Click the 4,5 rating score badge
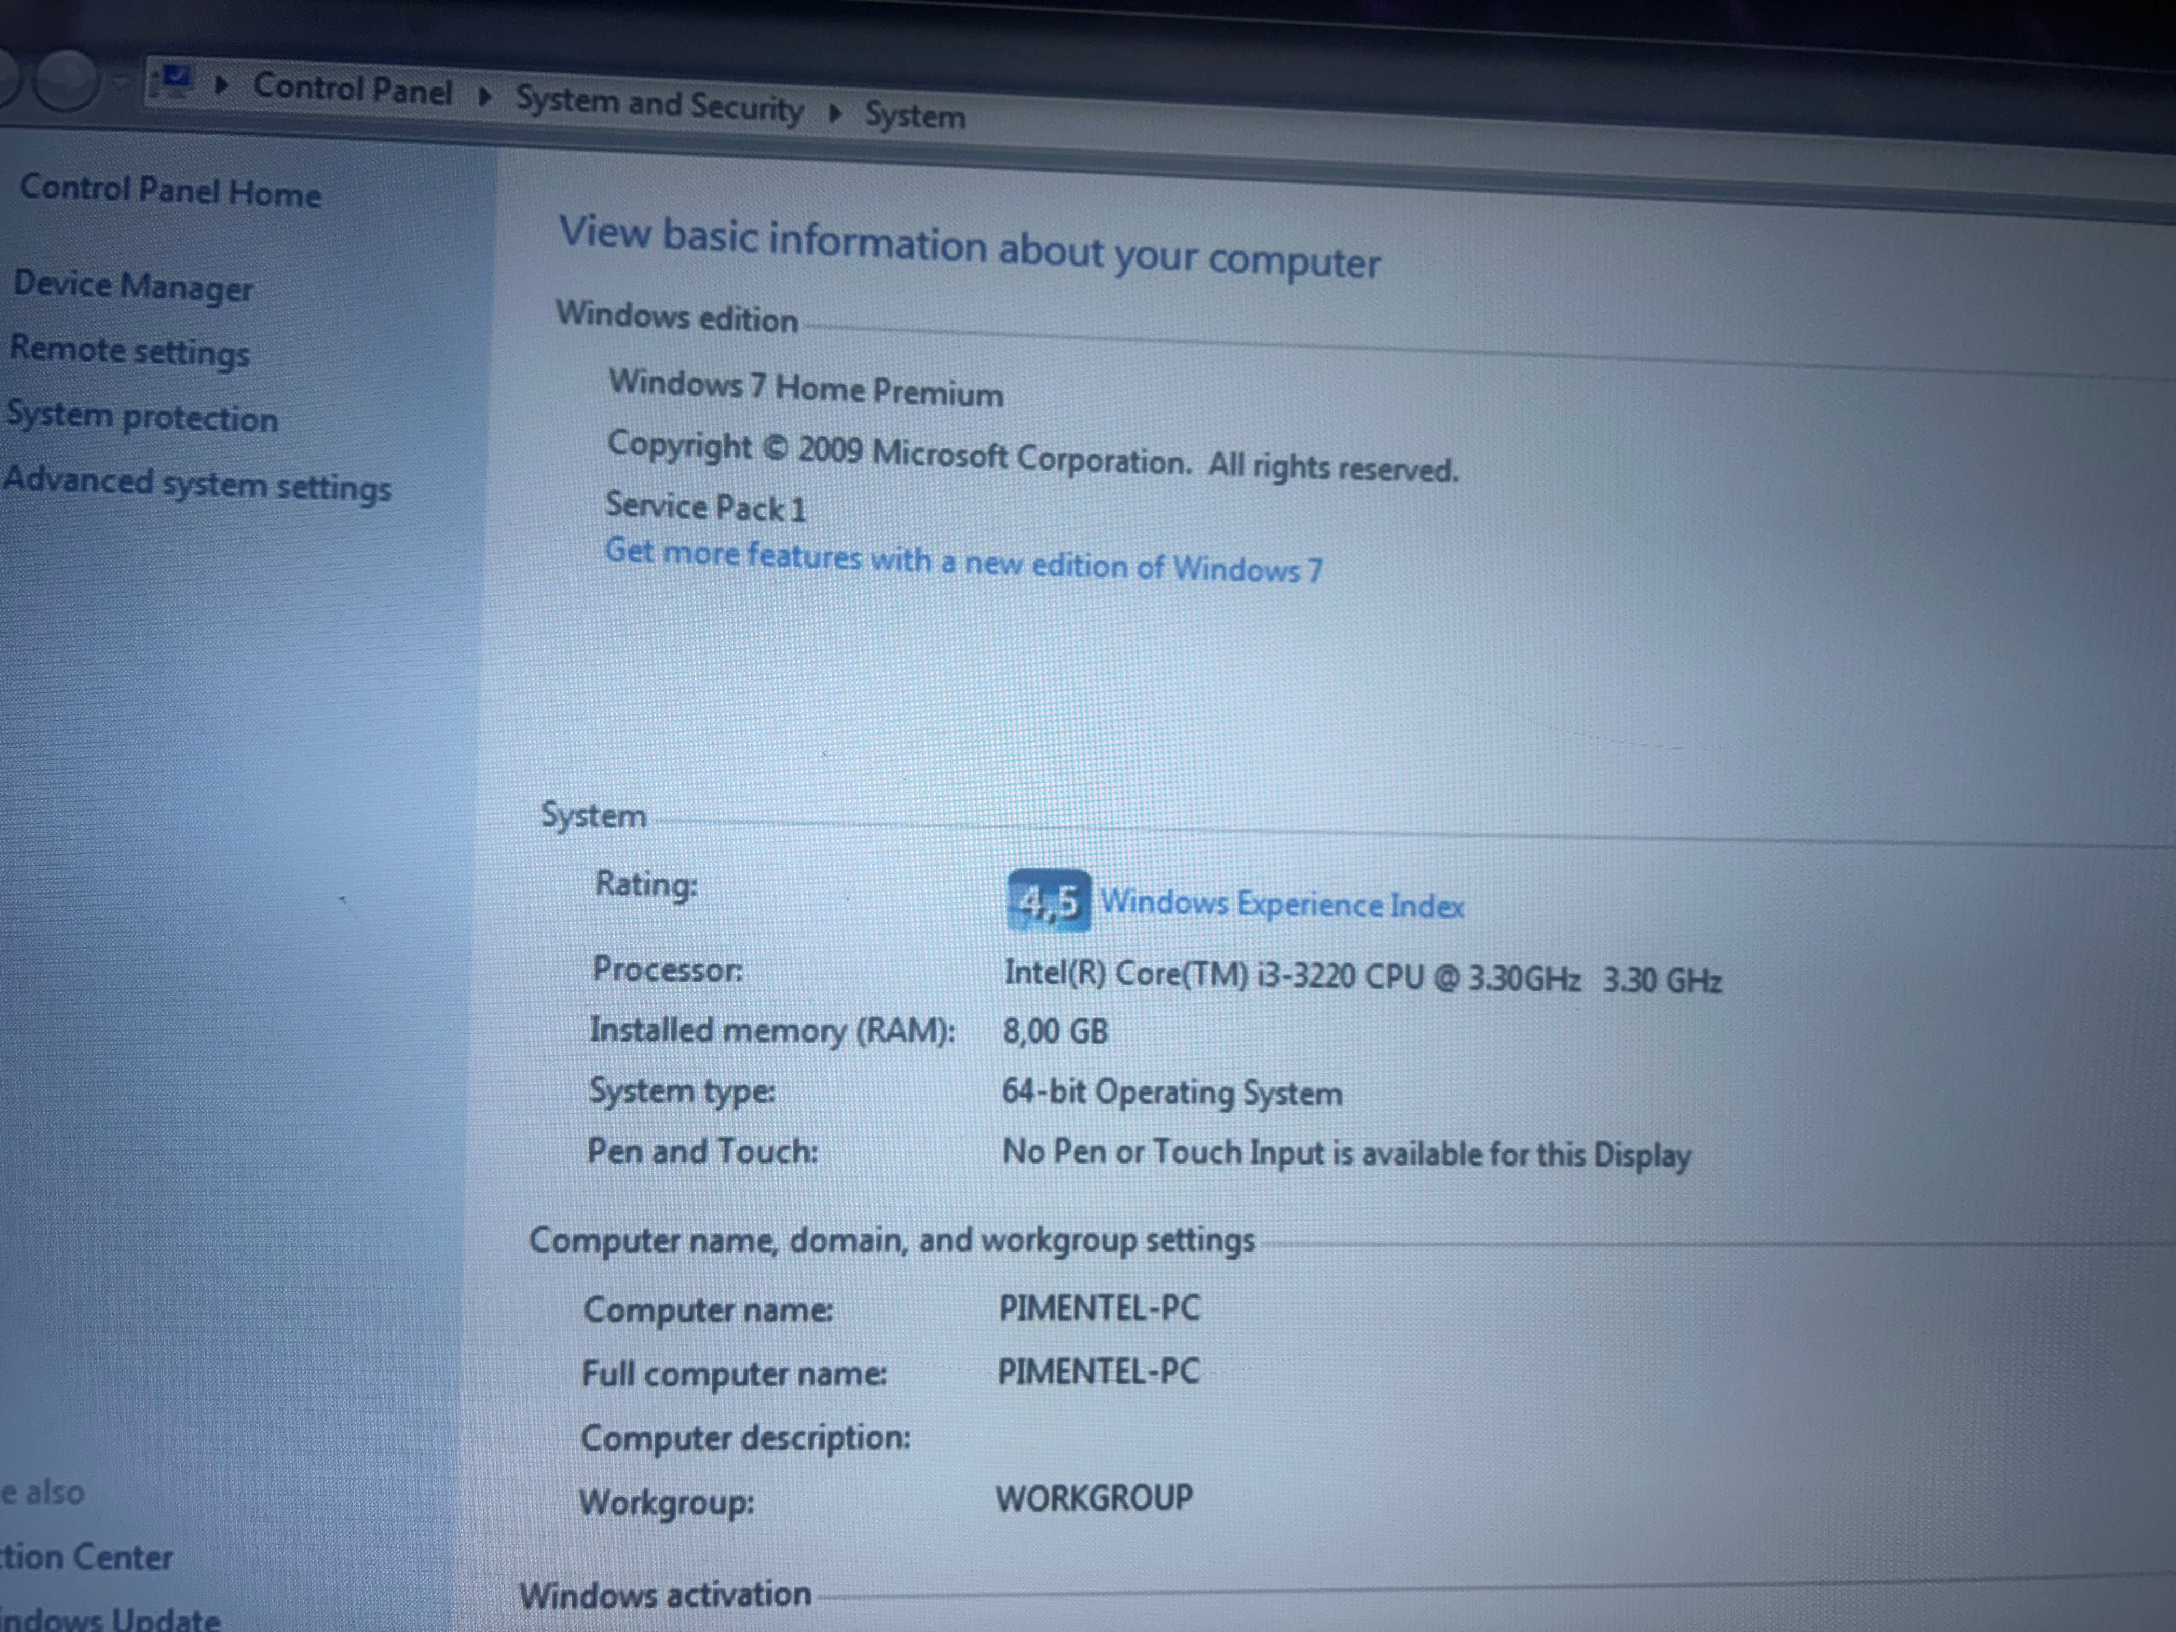This screenshot has width=2176, height=1632. [1049, 900]
